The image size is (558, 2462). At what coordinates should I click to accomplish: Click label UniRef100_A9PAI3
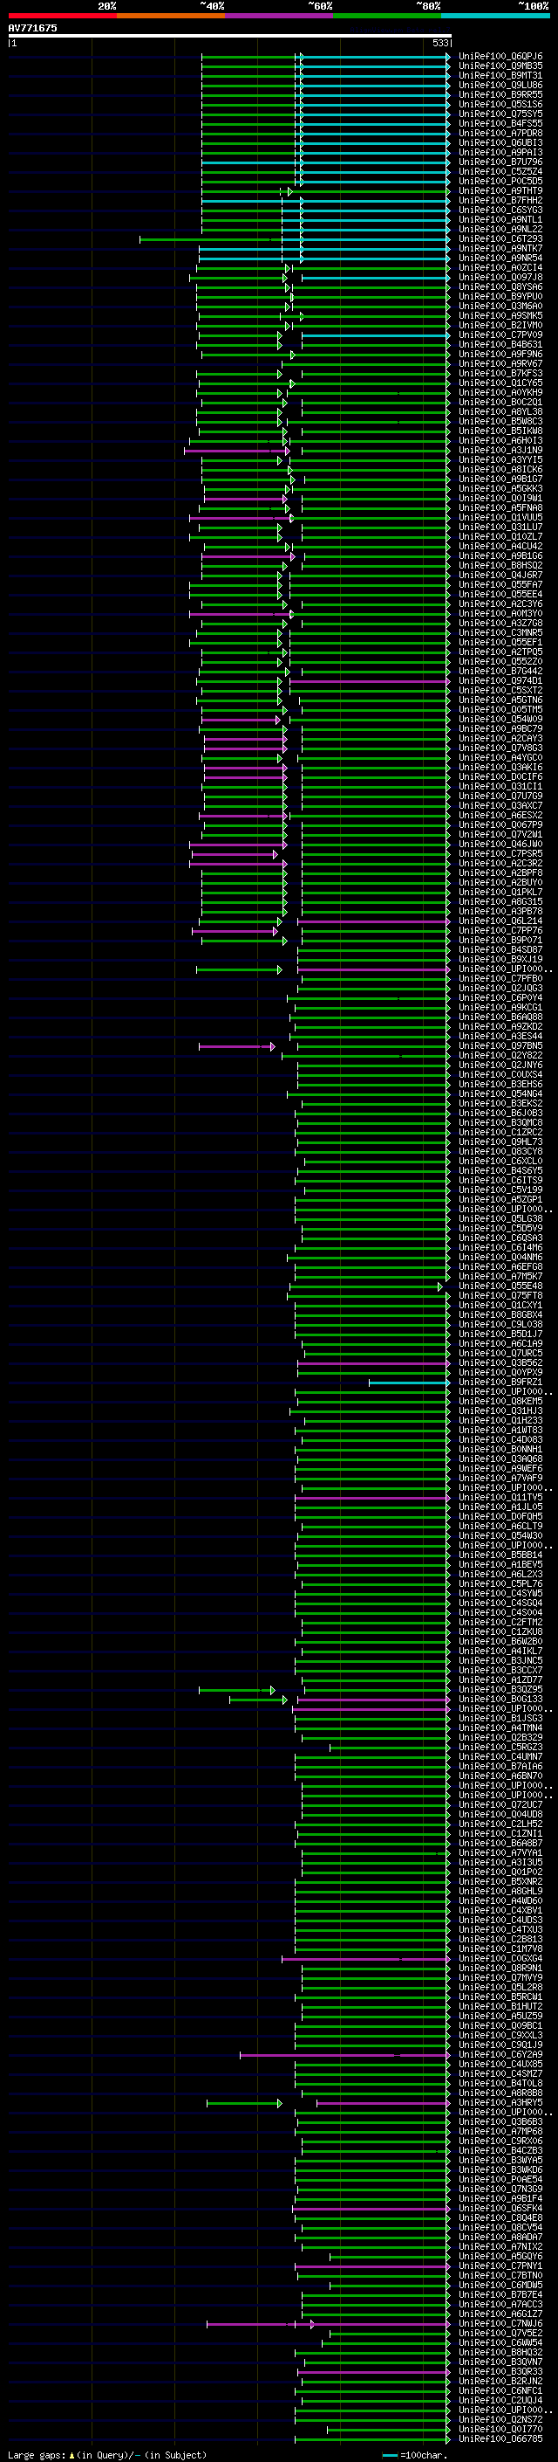click(x=500, y=152)
